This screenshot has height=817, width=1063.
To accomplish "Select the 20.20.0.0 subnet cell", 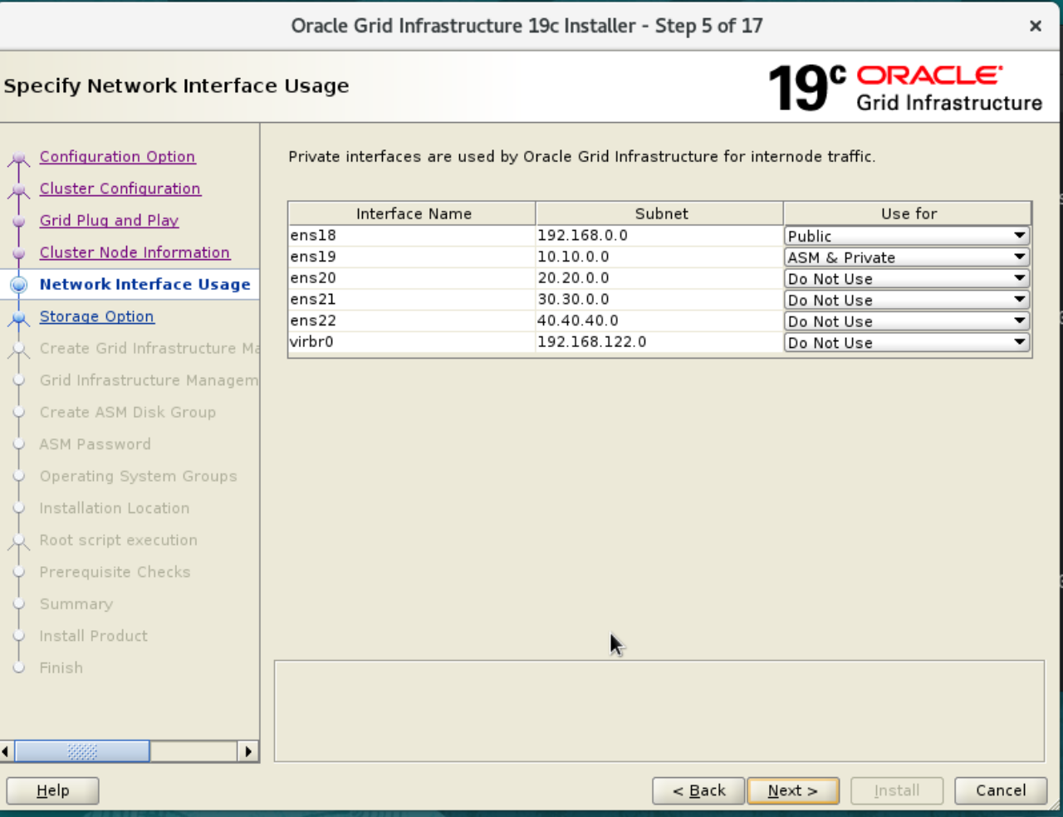I will point(659,278).
